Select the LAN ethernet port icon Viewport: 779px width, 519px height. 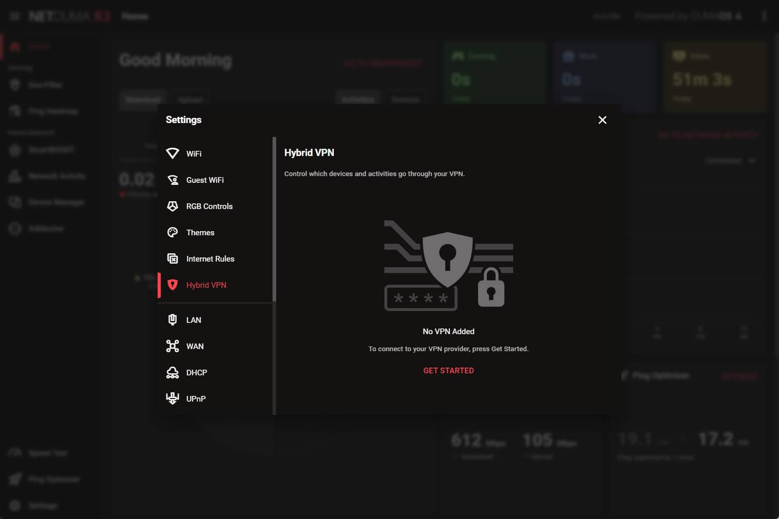coord(173,320)
